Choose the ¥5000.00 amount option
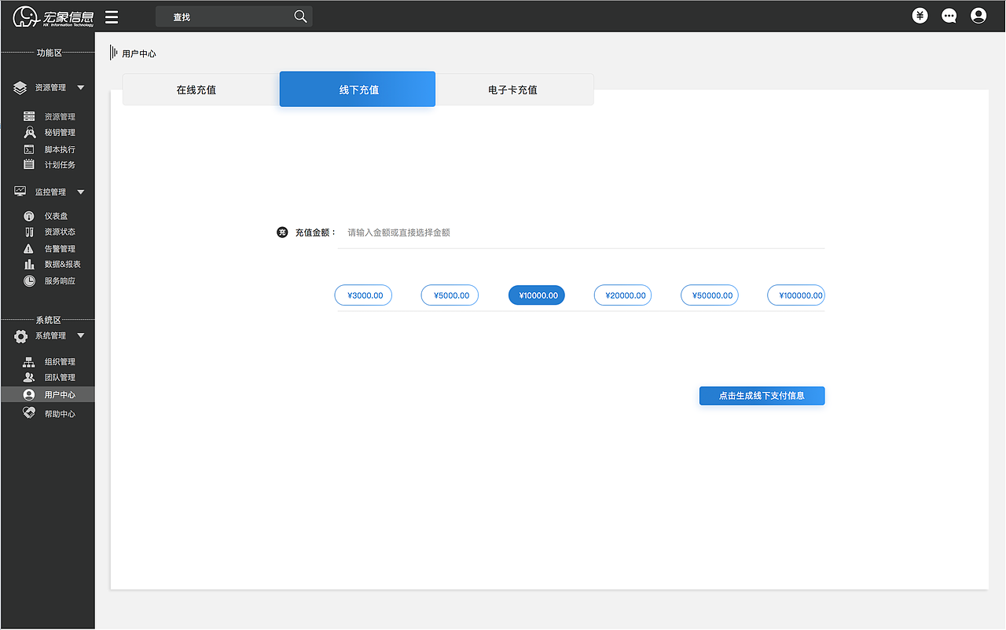1006x630 pixels. 450,295
